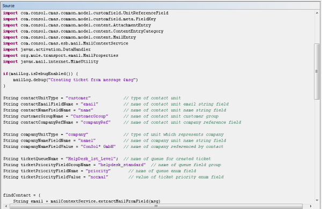Click the if(mailLog.isDebugEnabled()) line
This screenshot has width=322, height=209.
point(40,73)
